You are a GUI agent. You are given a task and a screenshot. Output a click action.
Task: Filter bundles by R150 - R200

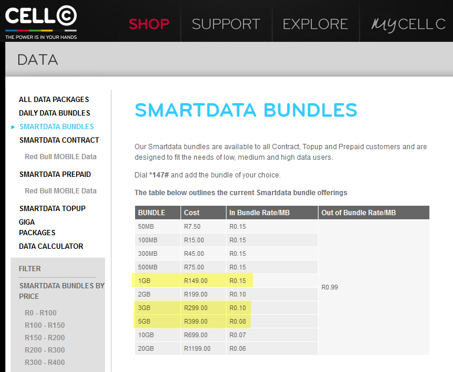[x=45, y=338]
